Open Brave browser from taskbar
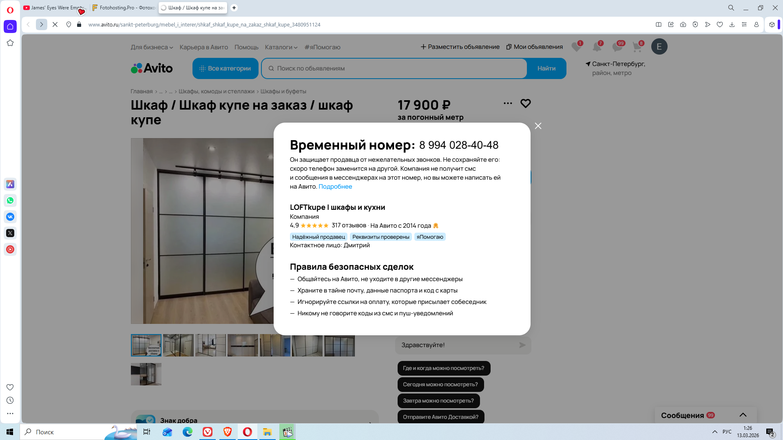783x440 pixels. (x=228, y=432)
